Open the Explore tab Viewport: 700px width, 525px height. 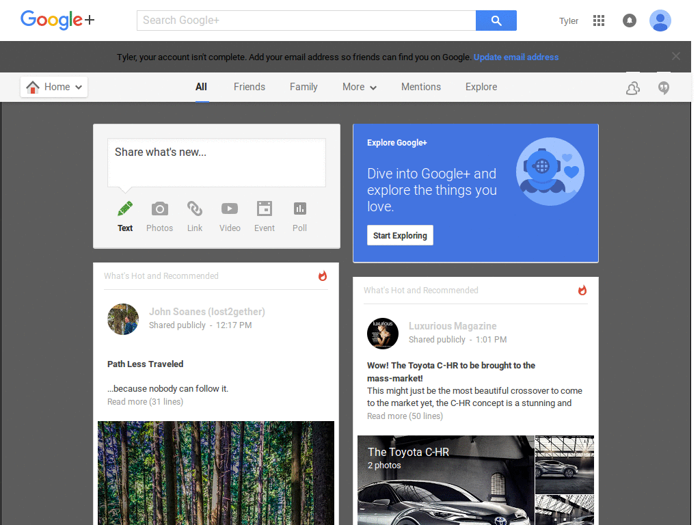click(481, 87)
